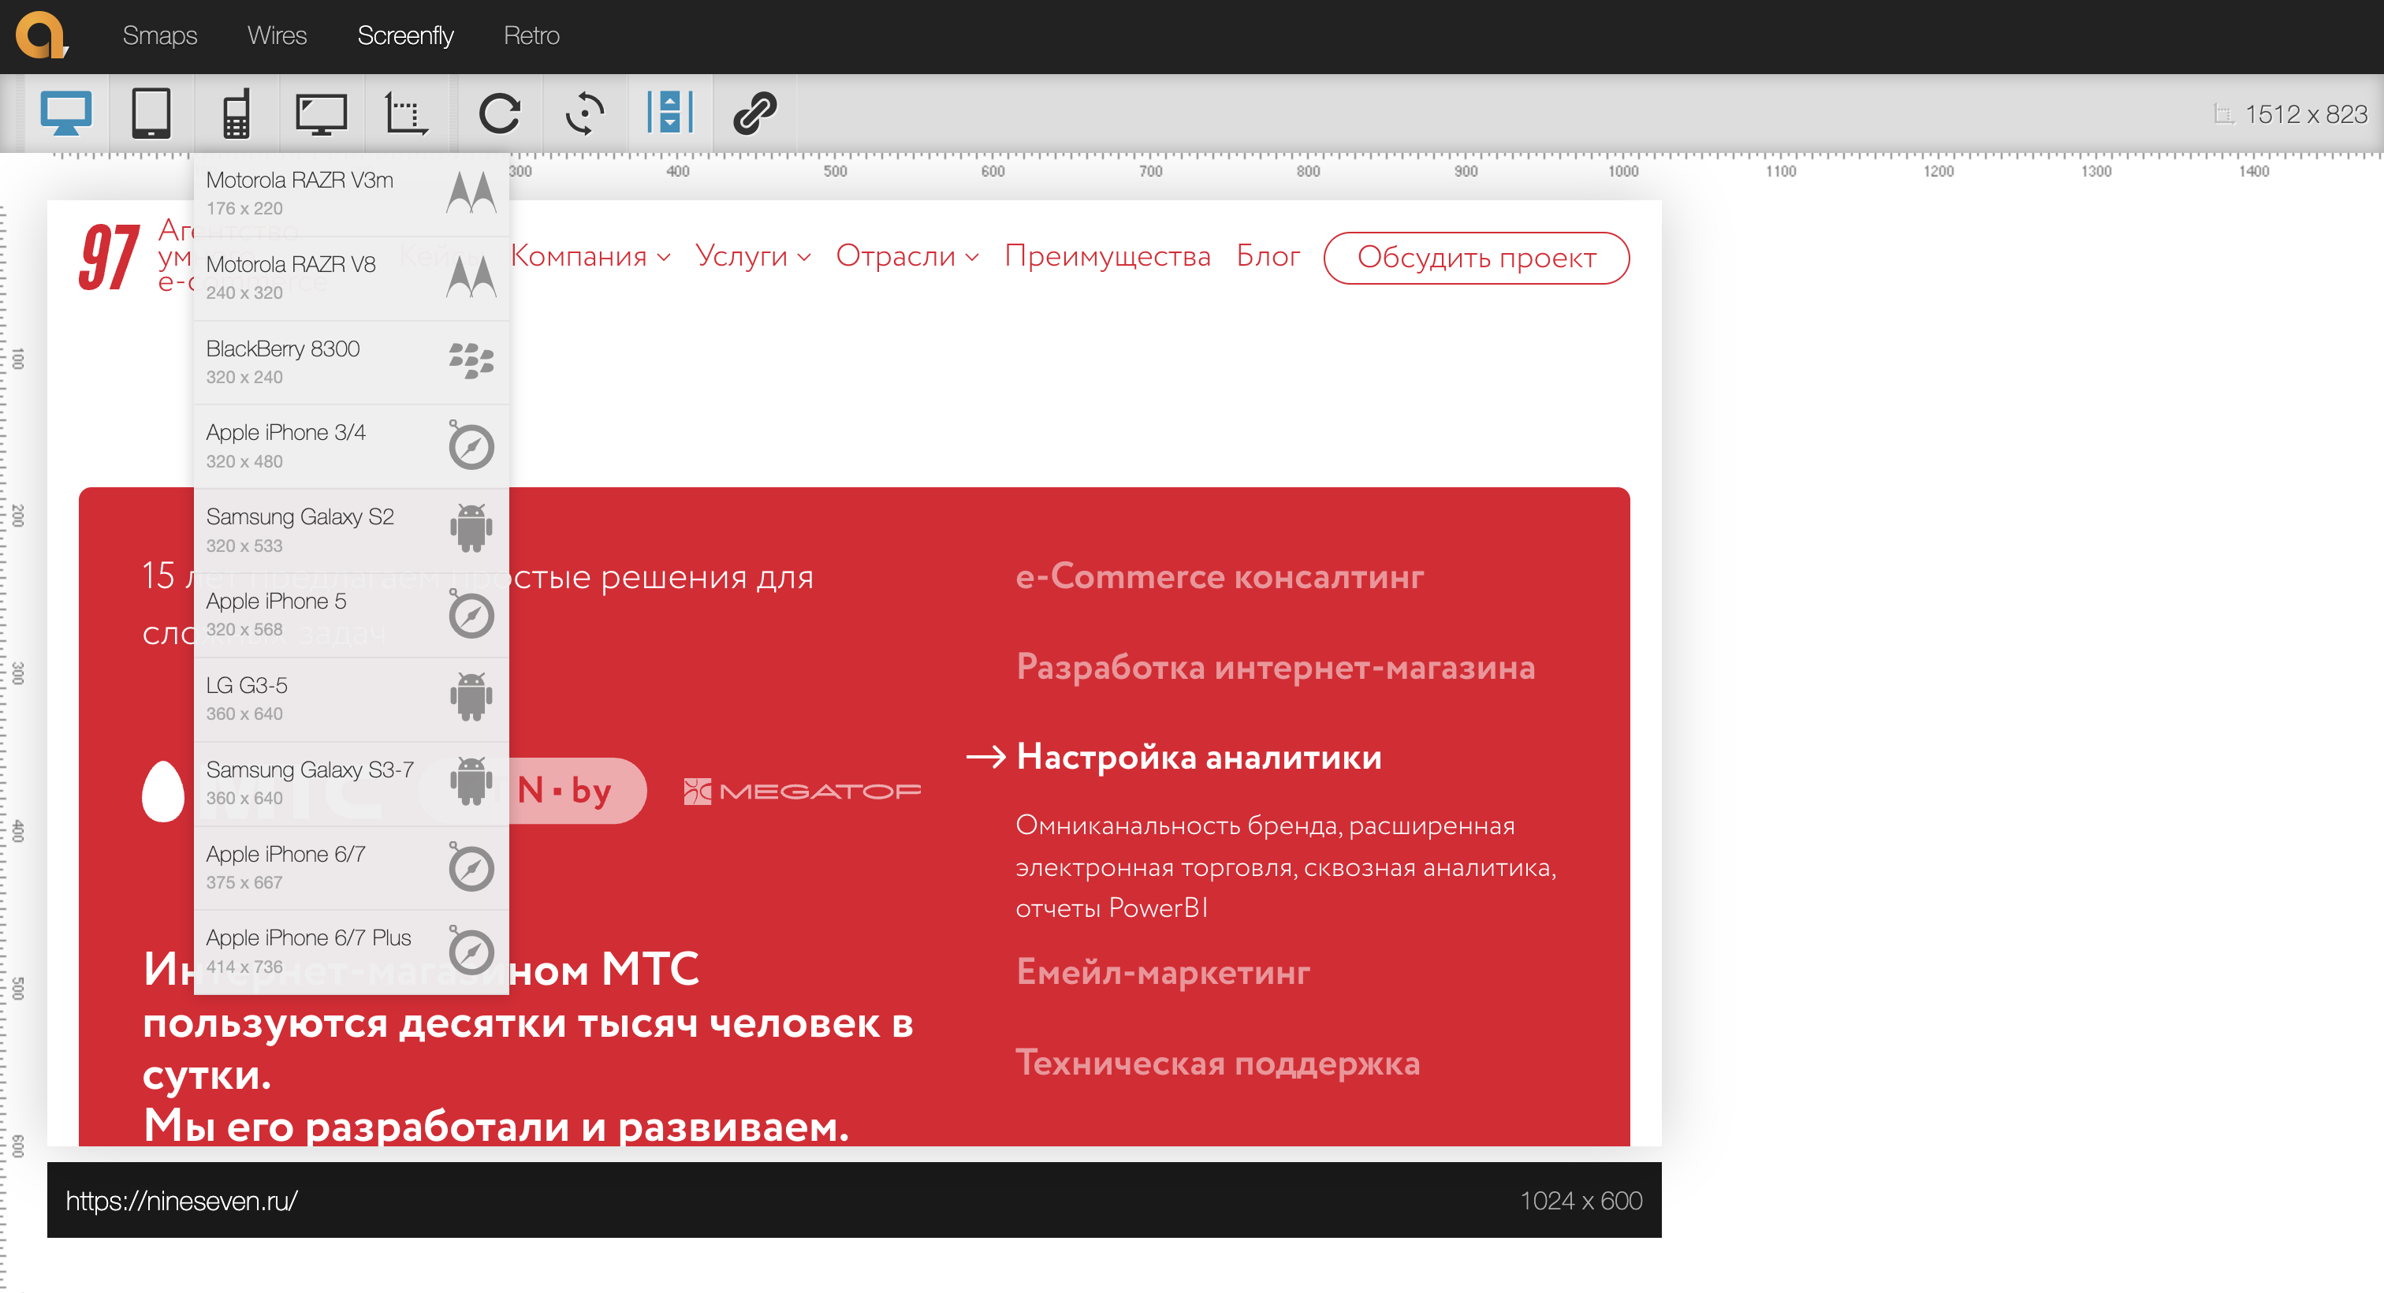Select Настройка аналитики service heading
The height and width of the screenshot is (1293, 2384).
pyautogui.click(x=1199, y=757)
